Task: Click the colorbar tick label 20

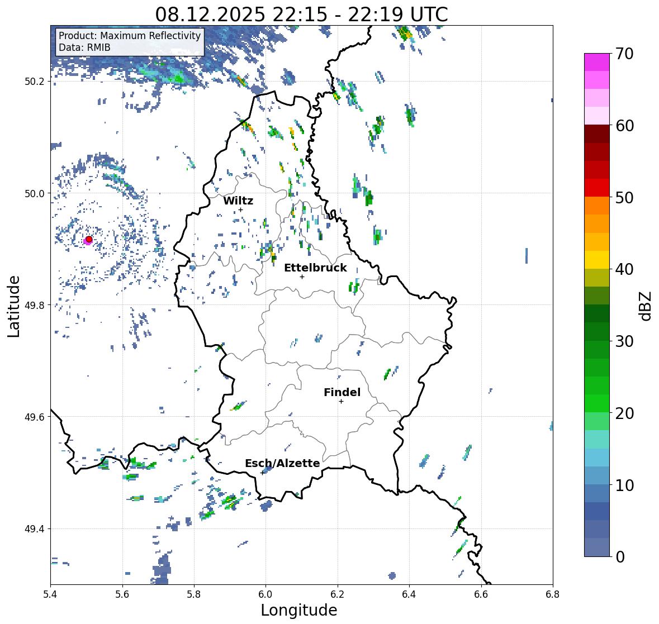Action: [624, 413]
